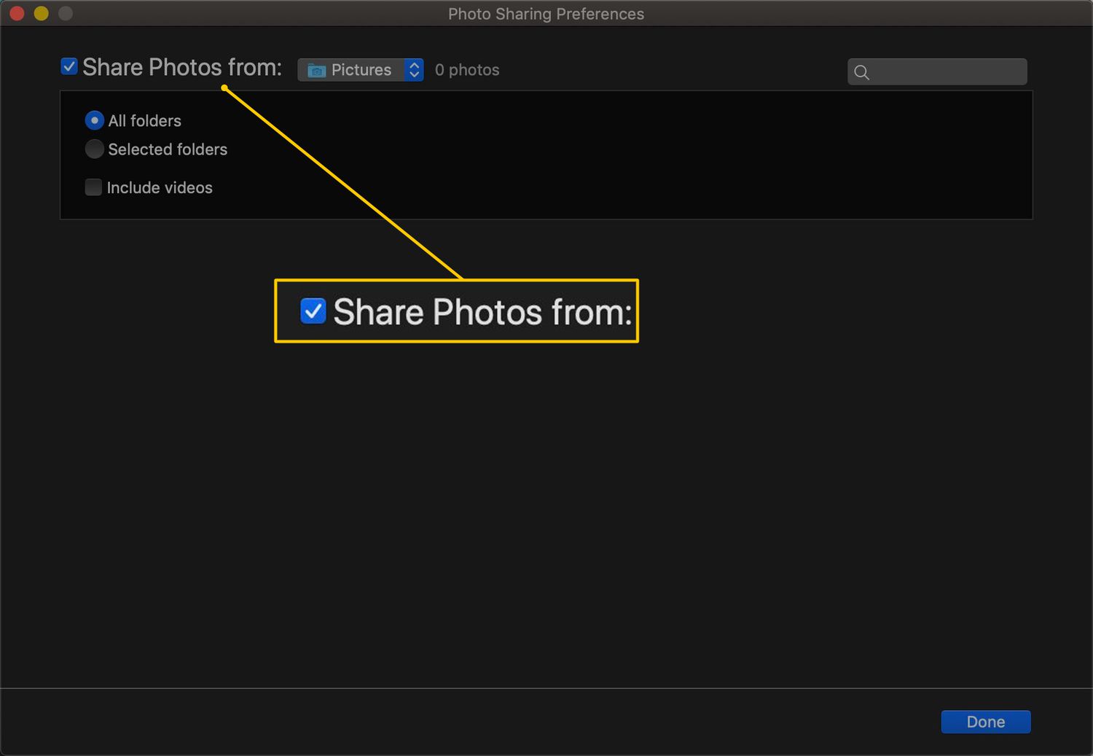
Task: Click the blue up-down arrows beside Pictures
Action: [414, 70]
